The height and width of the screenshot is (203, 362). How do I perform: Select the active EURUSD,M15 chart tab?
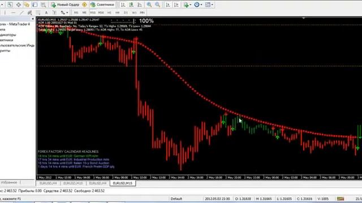tap(123, 183)
